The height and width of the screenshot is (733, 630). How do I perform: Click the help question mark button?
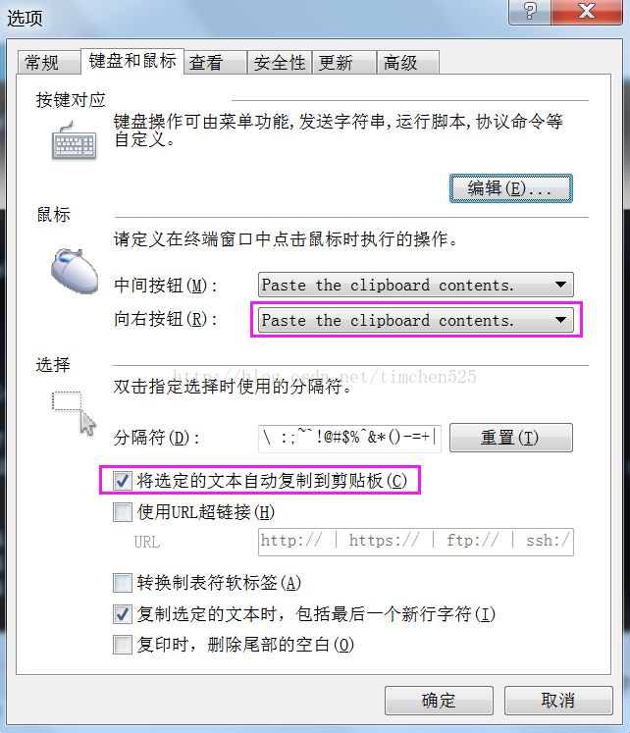click(x=530, y=11)
